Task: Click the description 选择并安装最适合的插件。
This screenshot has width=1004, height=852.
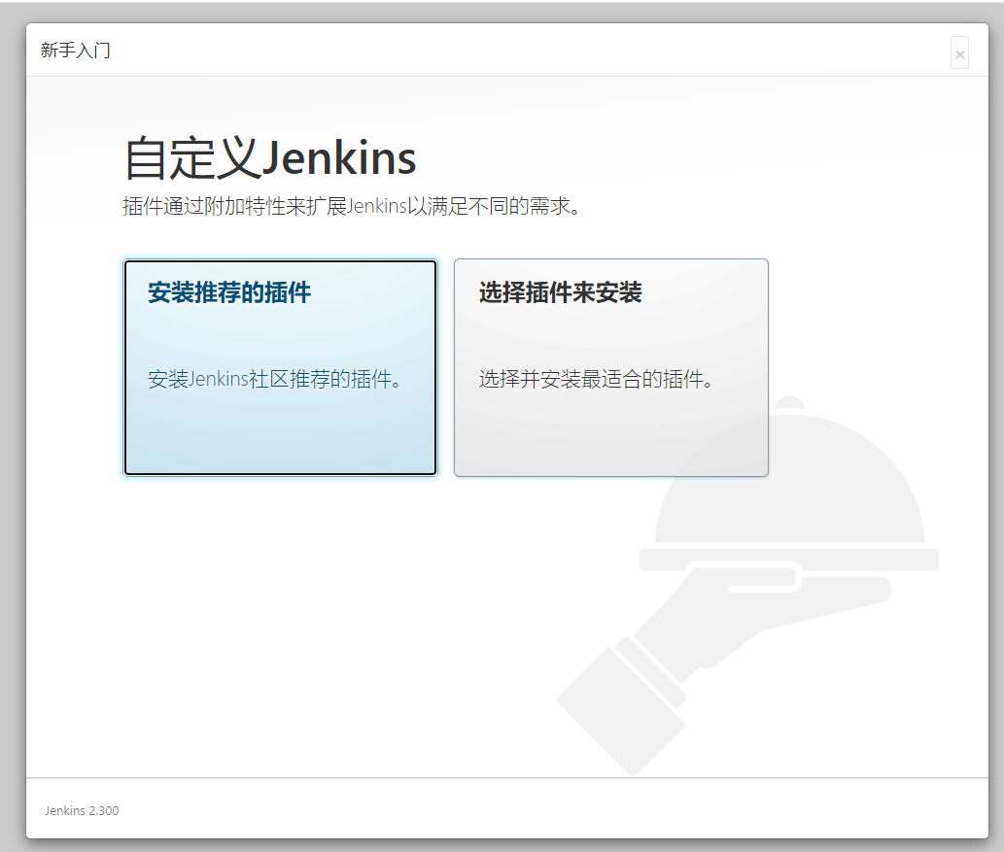Action: tap(596, 379)
